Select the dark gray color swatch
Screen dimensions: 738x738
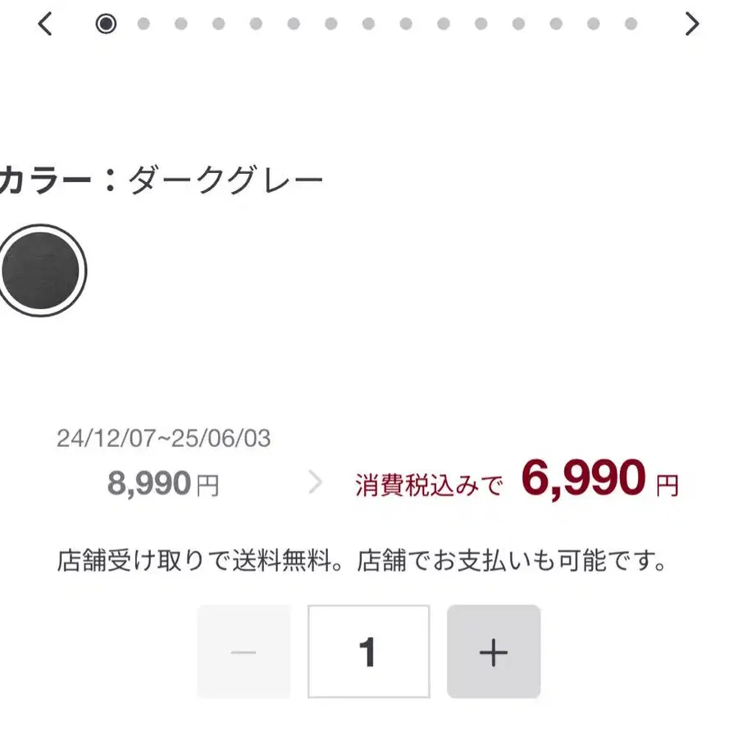[x=40, y=269]
